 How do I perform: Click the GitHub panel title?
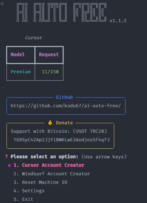pyautogui.click(x=64, y=97)
